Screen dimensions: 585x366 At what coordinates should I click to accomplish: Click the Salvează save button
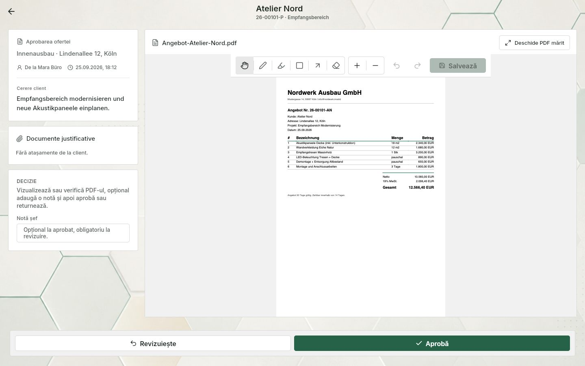[x=458, y=65]
